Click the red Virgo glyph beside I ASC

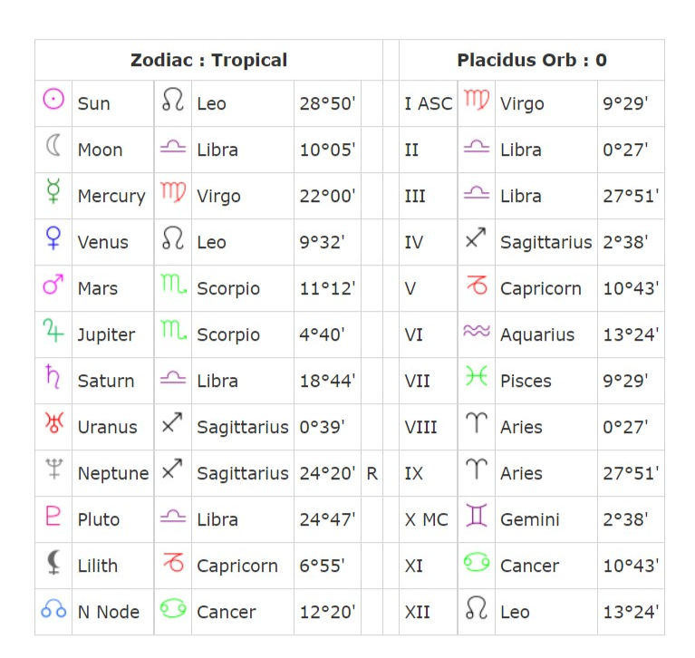tap(477, 99)
